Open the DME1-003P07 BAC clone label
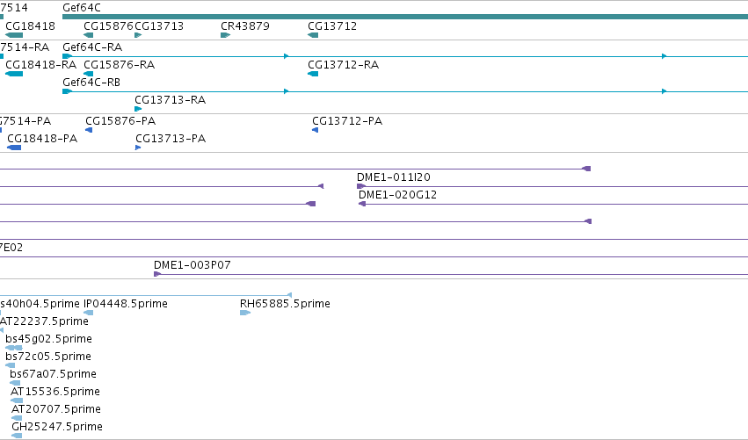Image resolution: width=748 pixels, height=440 pixels. (x=192, y=265)
